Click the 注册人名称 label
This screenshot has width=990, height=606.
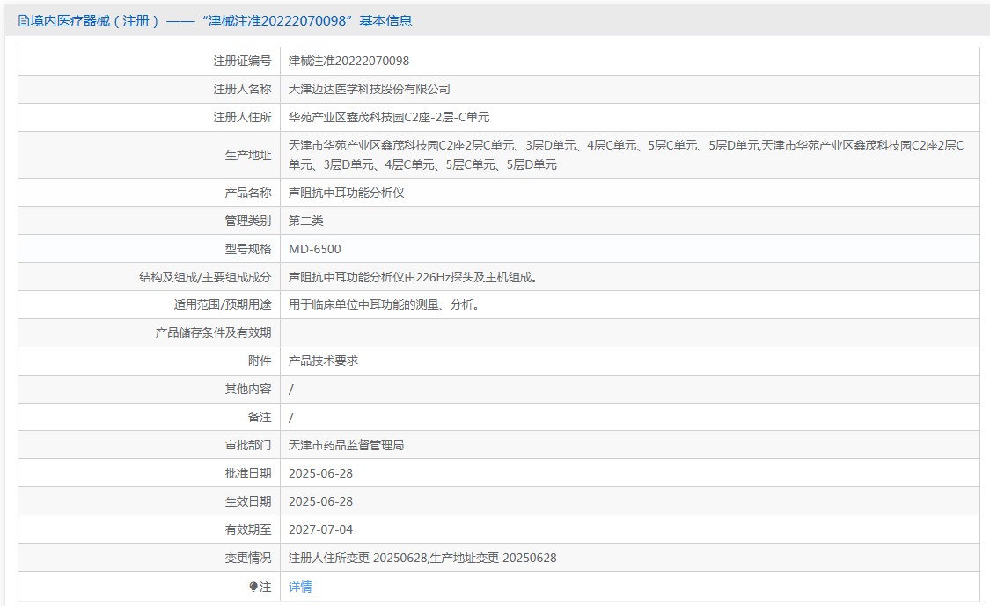click(x=243, y=89)
